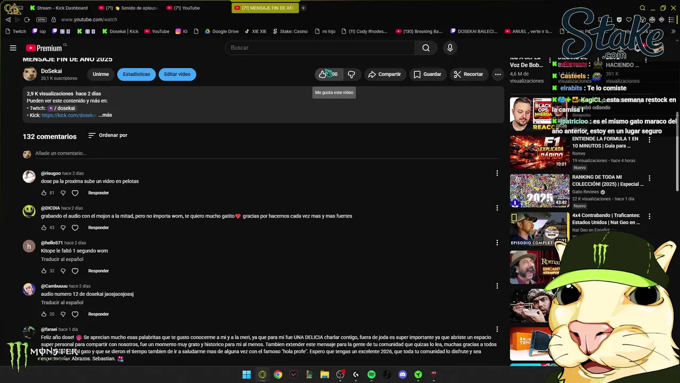Reply to @Cambuuuu's comment
Image resolution: width=680 pixels, height=383 pixels.
click(98, 314)
